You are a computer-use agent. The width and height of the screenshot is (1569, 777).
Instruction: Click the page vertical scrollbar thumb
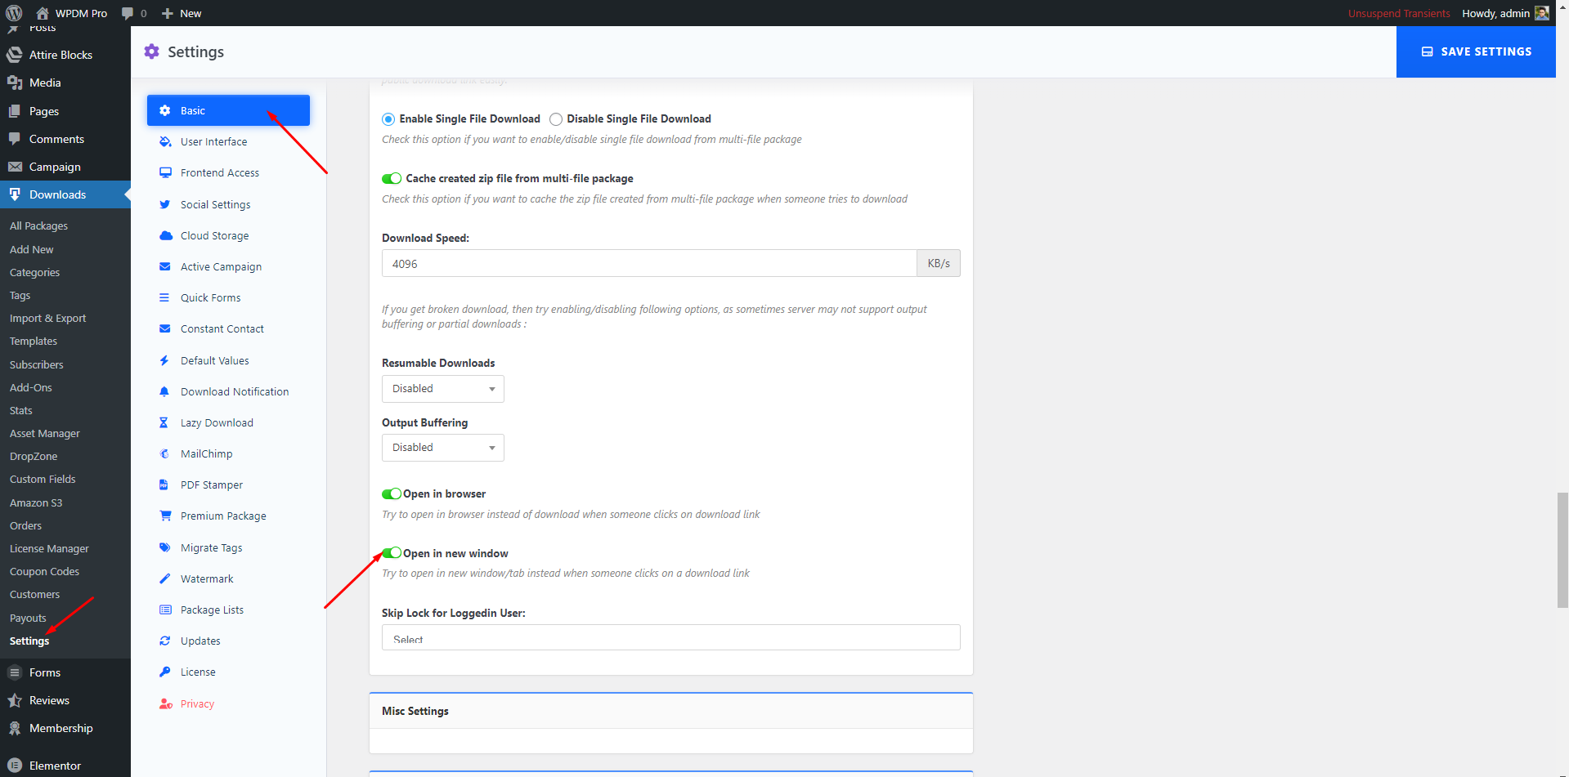(1562, 550)
